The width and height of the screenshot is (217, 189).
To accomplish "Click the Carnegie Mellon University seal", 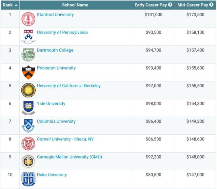I will (28, 161).
